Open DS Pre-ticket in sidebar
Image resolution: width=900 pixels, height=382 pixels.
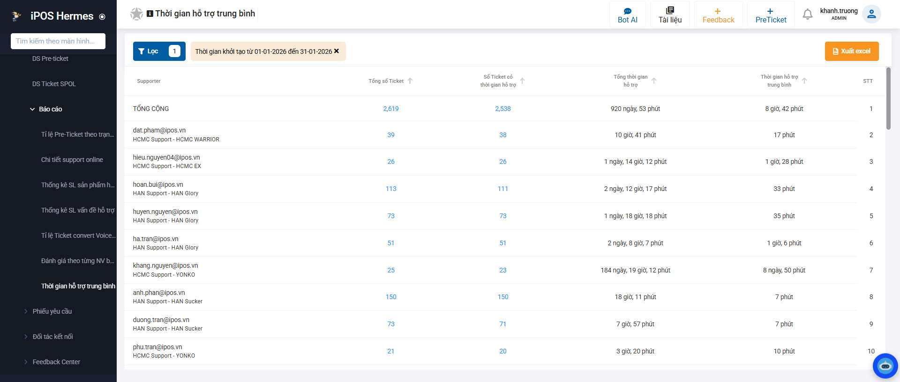tap(50, 59)
